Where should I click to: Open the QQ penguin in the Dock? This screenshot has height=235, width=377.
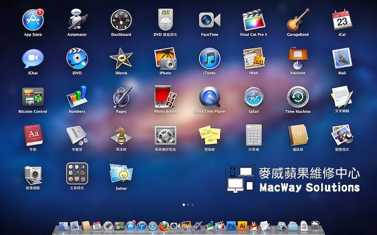(253, 226)
